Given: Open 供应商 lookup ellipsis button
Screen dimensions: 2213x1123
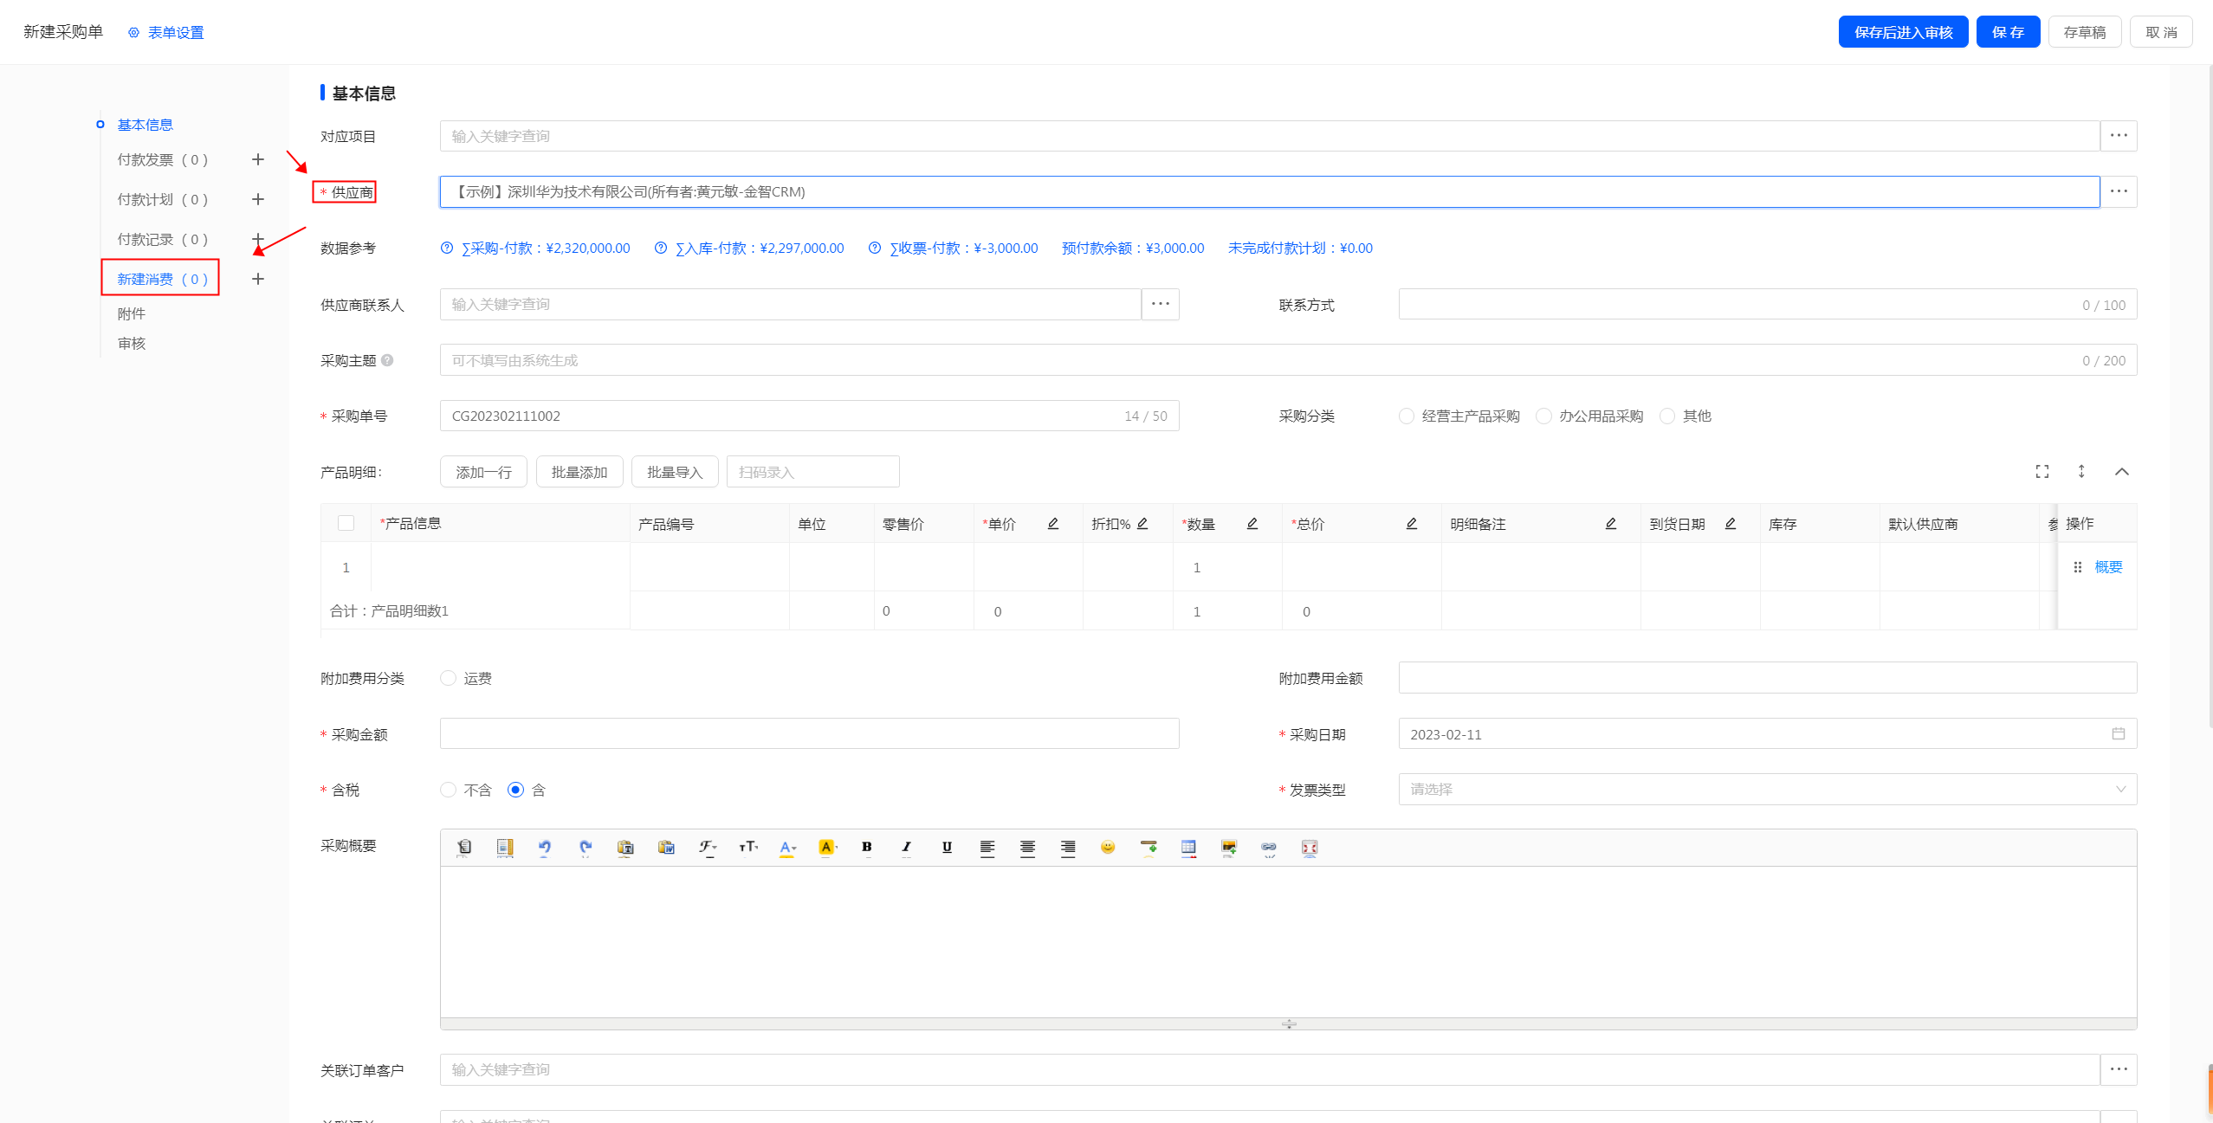Looking at the screenshot, I should (x=2119, y=191).
